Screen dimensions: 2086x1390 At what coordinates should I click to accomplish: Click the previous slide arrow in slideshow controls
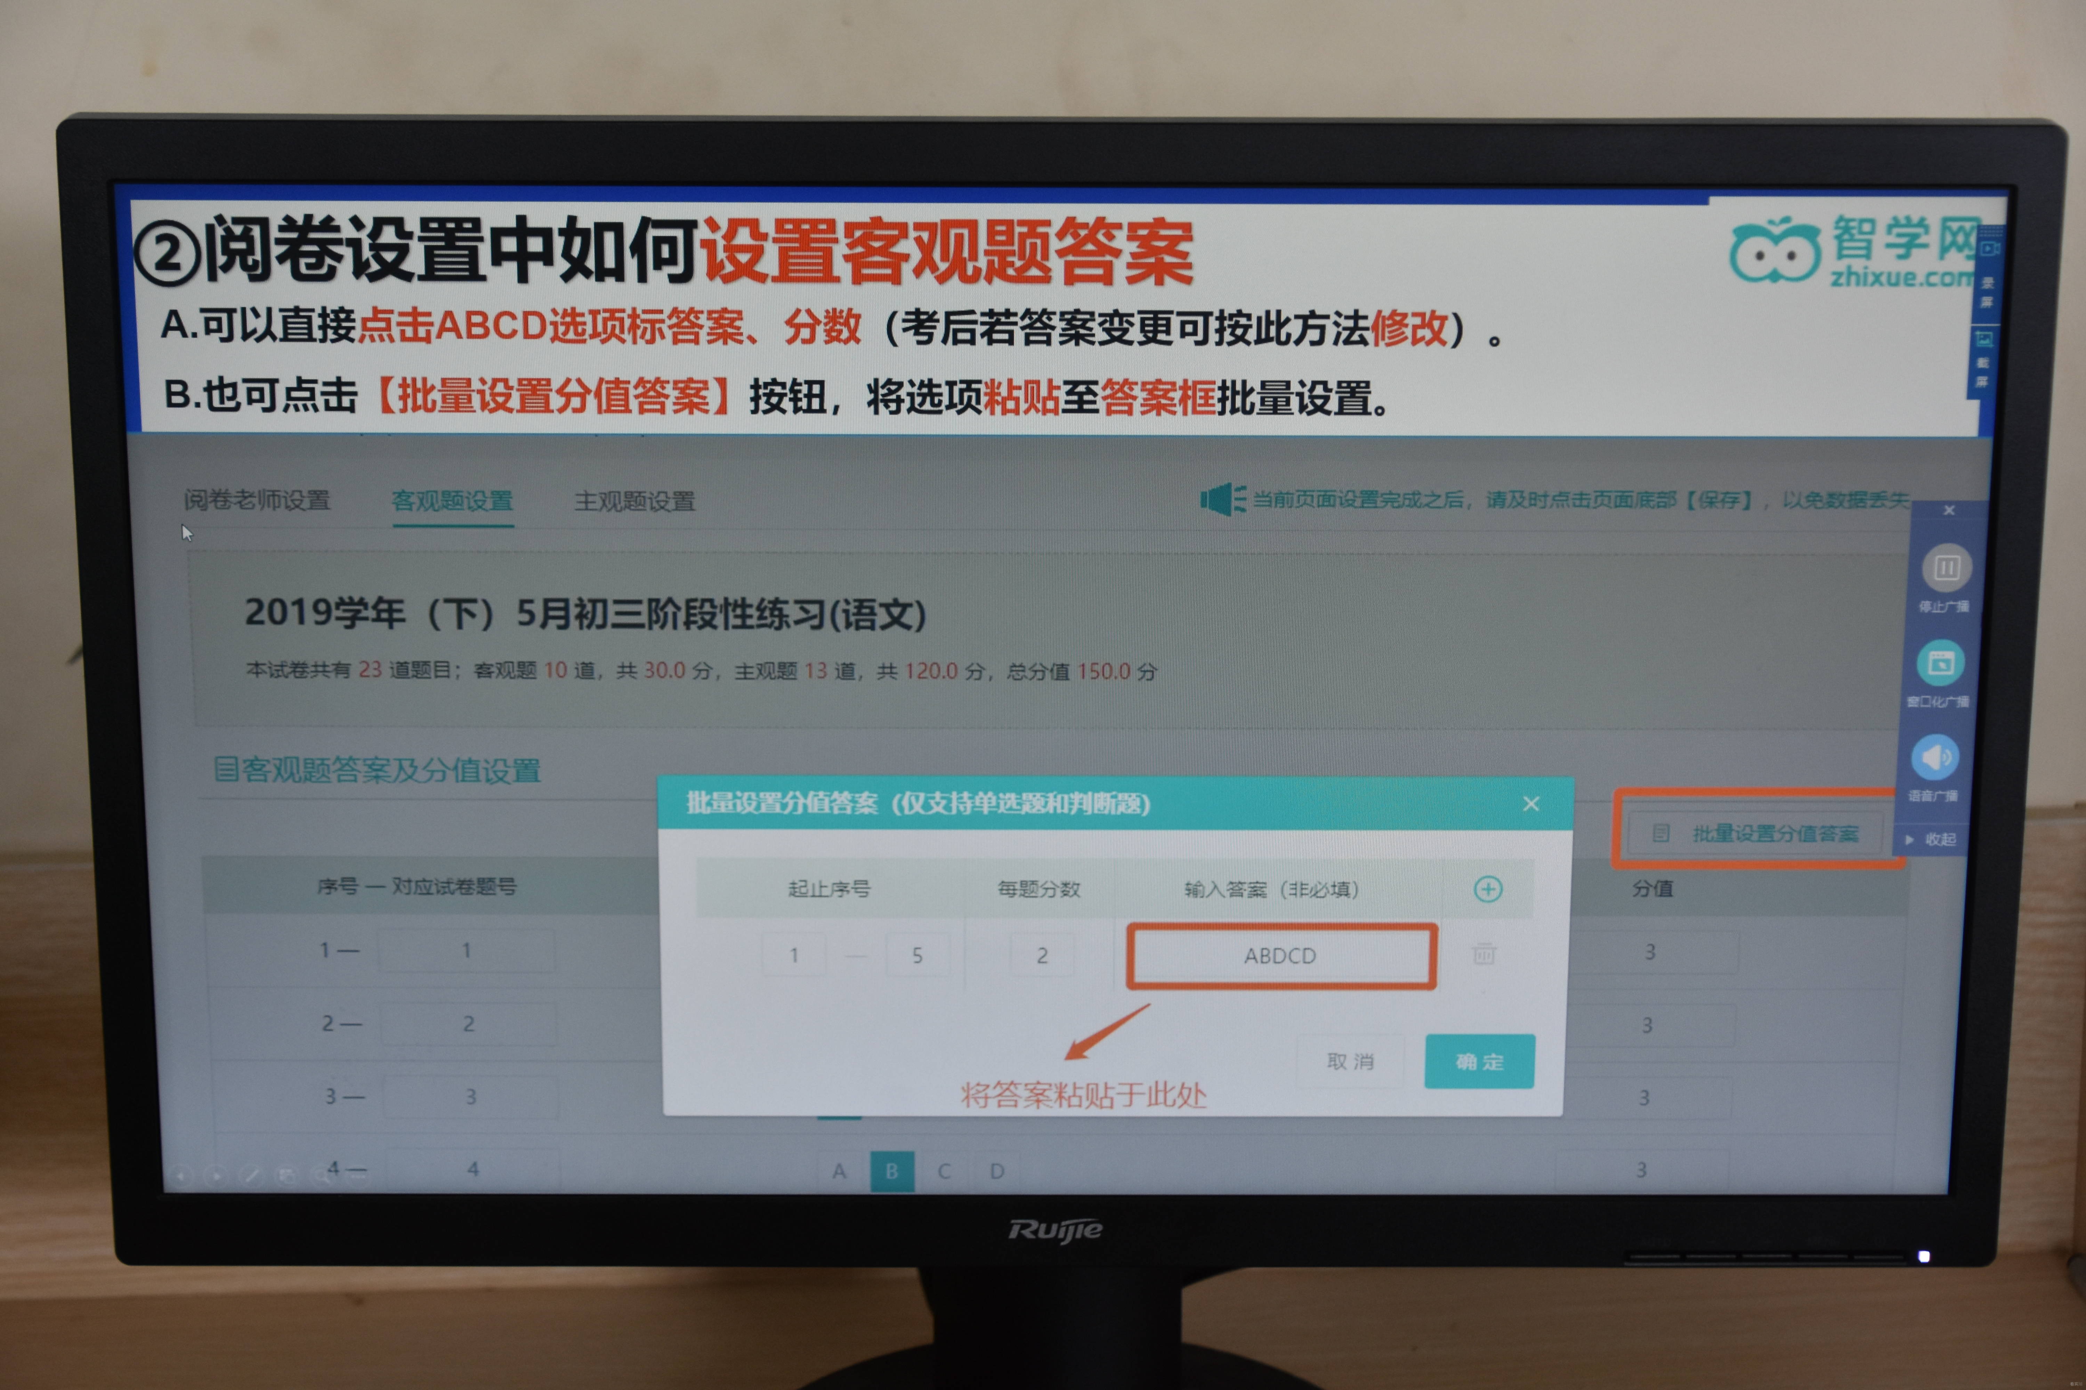[x=181, y=1176]
